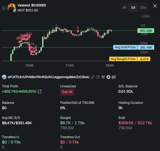Screen dimensions: 160x151
Task: Click the 8.47K bought price value
Action: pyautogui.click(x=144, y=59)
